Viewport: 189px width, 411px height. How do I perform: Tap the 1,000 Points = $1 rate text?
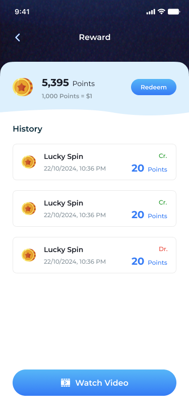67,96
